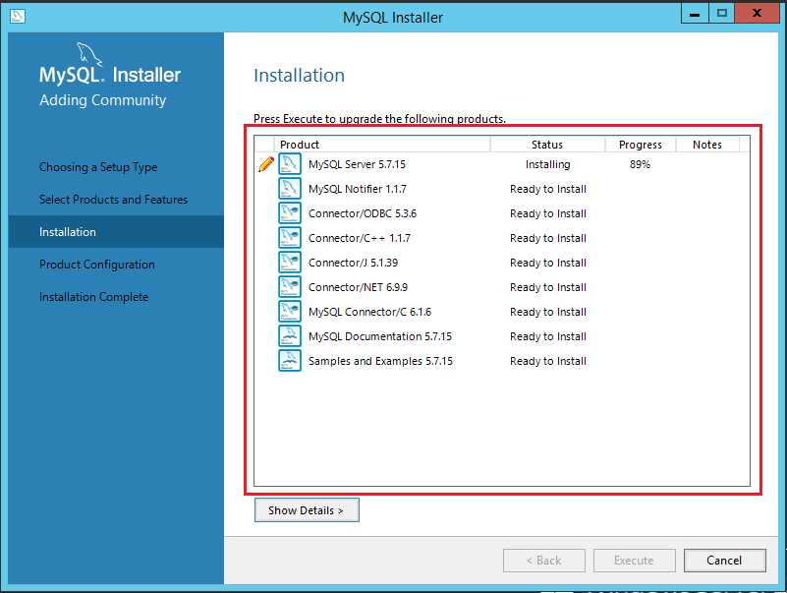Click Ready to Install status for Connector/NET

[548, 287]
